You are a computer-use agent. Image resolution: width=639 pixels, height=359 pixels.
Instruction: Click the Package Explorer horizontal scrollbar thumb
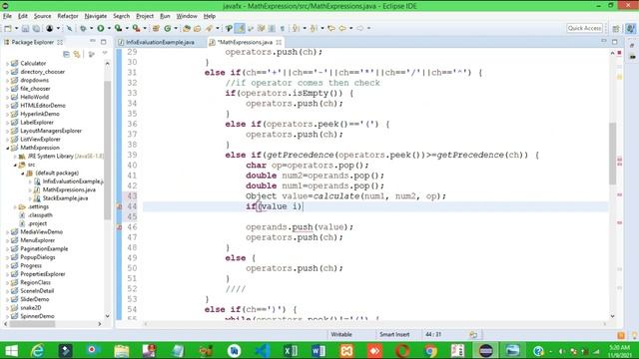point(32,324)
